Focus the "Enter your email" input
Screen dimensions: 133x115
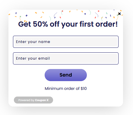tap(66, 58)
